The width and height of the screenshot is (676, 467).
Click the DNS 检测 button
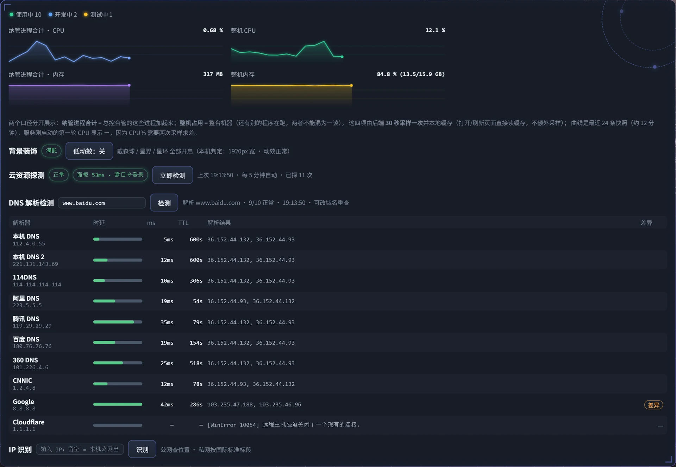click(x=164, y=203)
